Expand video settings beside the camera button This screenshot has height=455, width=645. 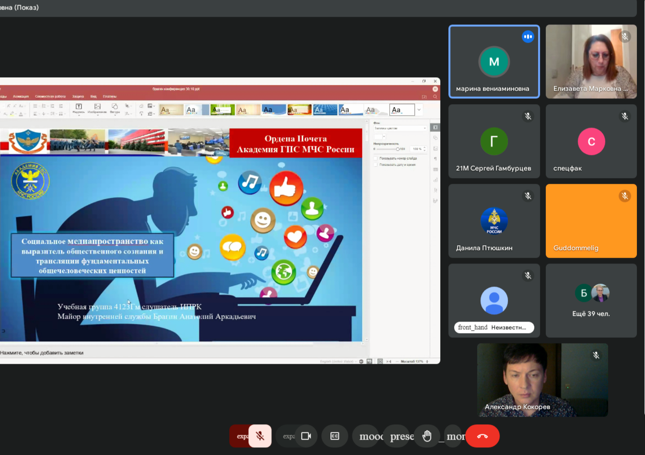click(288, 436)
